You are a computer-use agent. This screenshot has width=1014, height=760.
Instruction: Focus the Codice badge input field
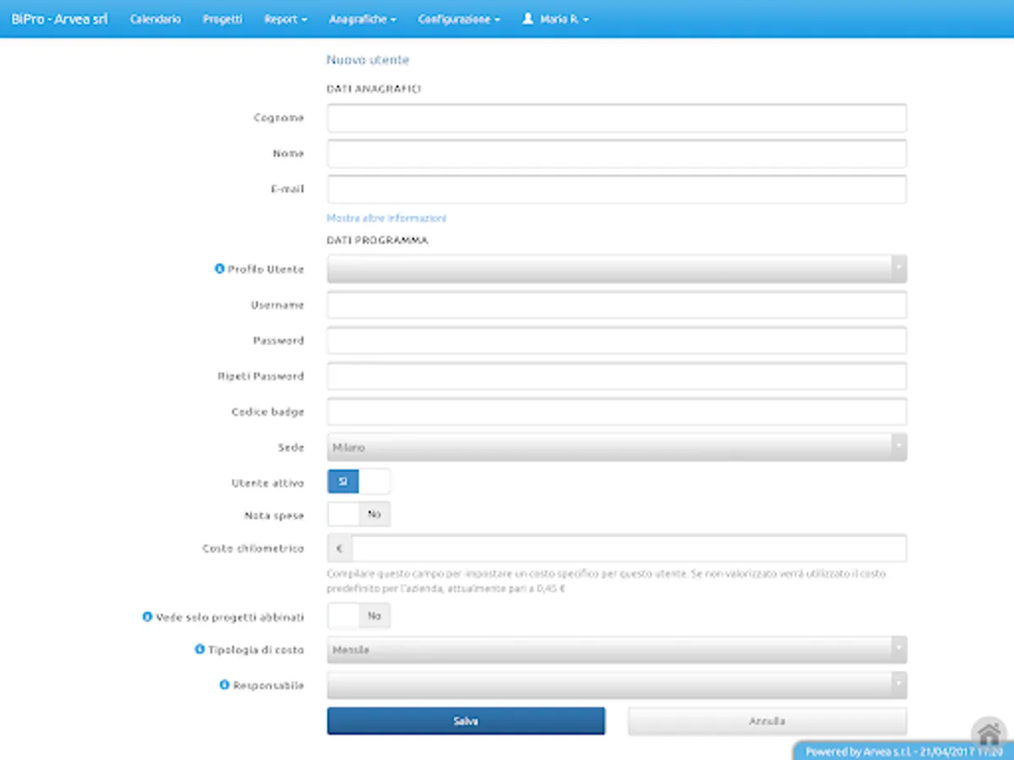tap(617, 412)
